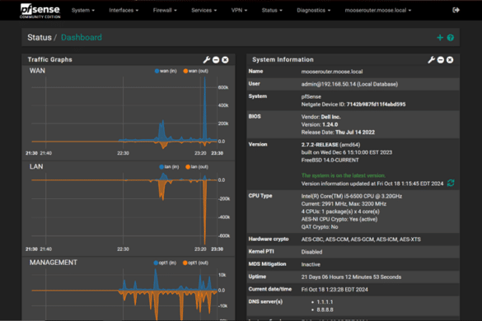
Task: Click the 2.7.2-RELEASE version text
Action: tap(320, 145)
